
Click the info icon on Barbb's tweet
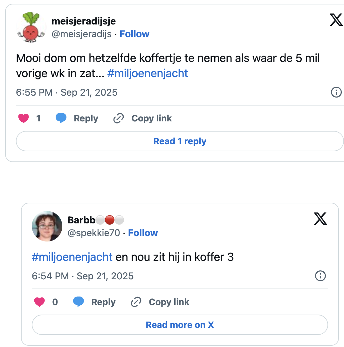pyautogui.click(x=320, y=276)
